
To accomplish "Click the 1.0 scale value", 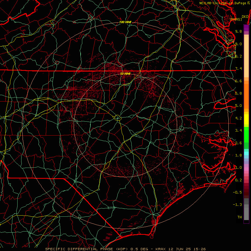I will (238, 168).
